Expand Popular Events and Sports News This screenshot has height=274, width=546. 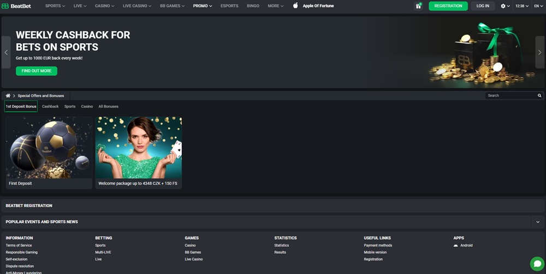[x=538, y=222]
